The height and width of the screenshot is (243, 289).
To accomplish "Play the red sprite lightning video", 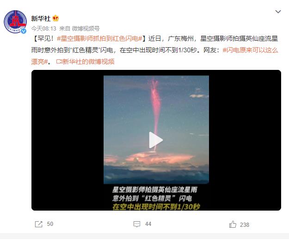I will pos(156,140).
